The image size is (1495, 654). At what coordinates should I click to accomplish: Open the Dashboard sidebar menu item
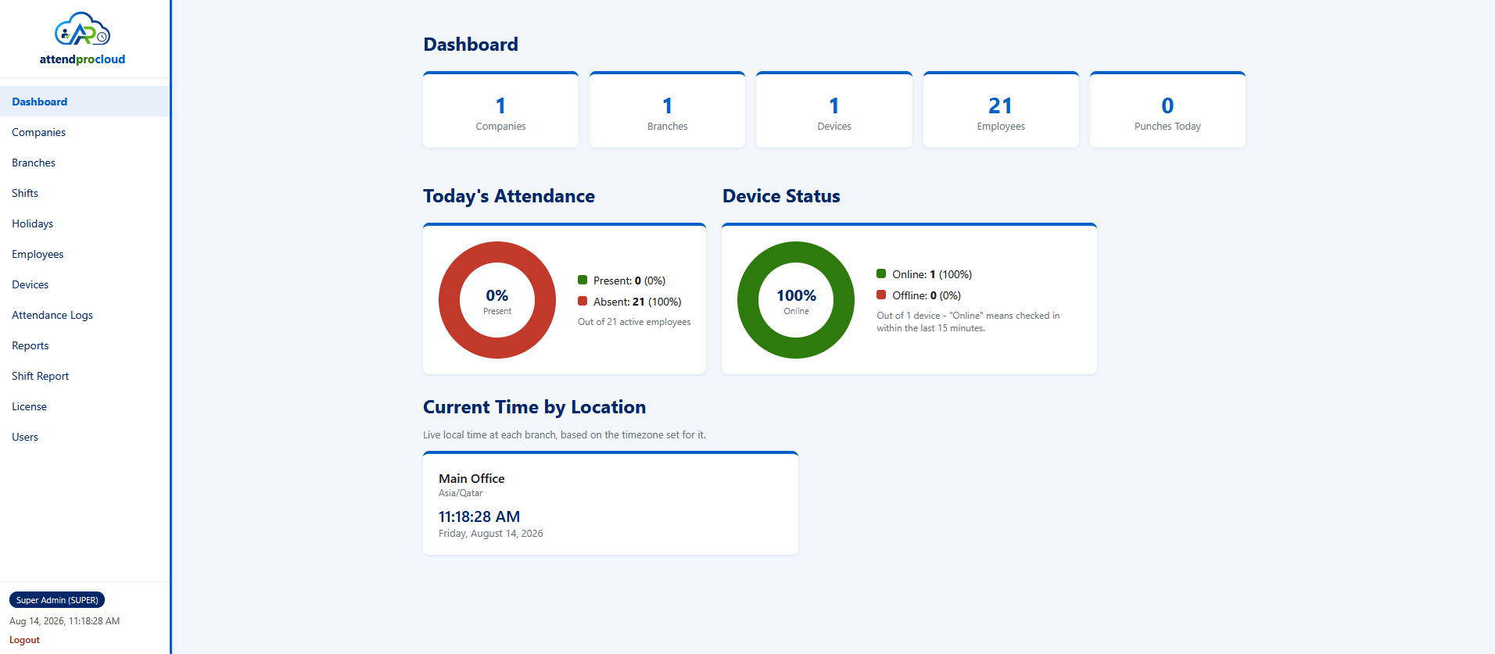click(x=84, y=102)
